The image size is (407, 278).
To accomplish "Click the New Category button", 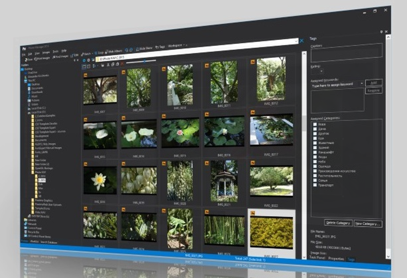I will click(368, 224).
